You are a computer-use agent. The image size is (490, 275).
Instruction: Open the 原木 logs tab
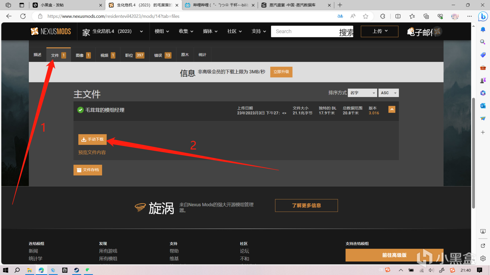click(185, 55)
